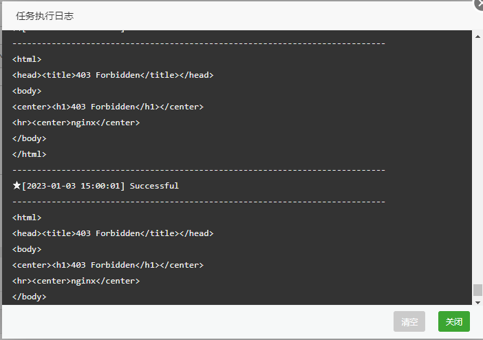
Task: Click the star icon before the timestamp
Action: click(x=17, y=185)
